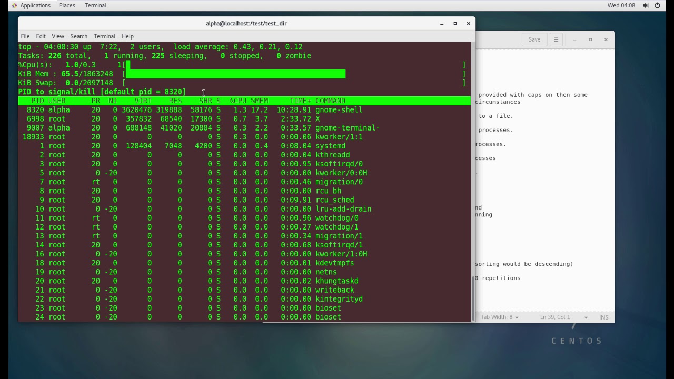Click the Tasks: 226 total summary line
The width and height of the screenshot is (674, 379).
click(x=165, y=56)
